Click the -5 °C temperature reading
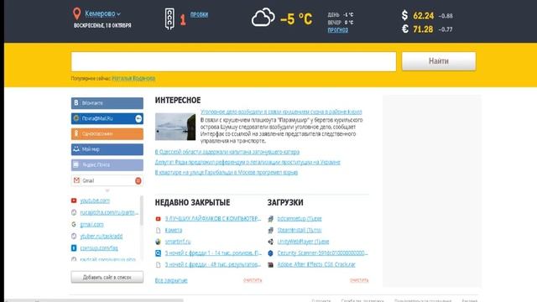 [296, 19]
